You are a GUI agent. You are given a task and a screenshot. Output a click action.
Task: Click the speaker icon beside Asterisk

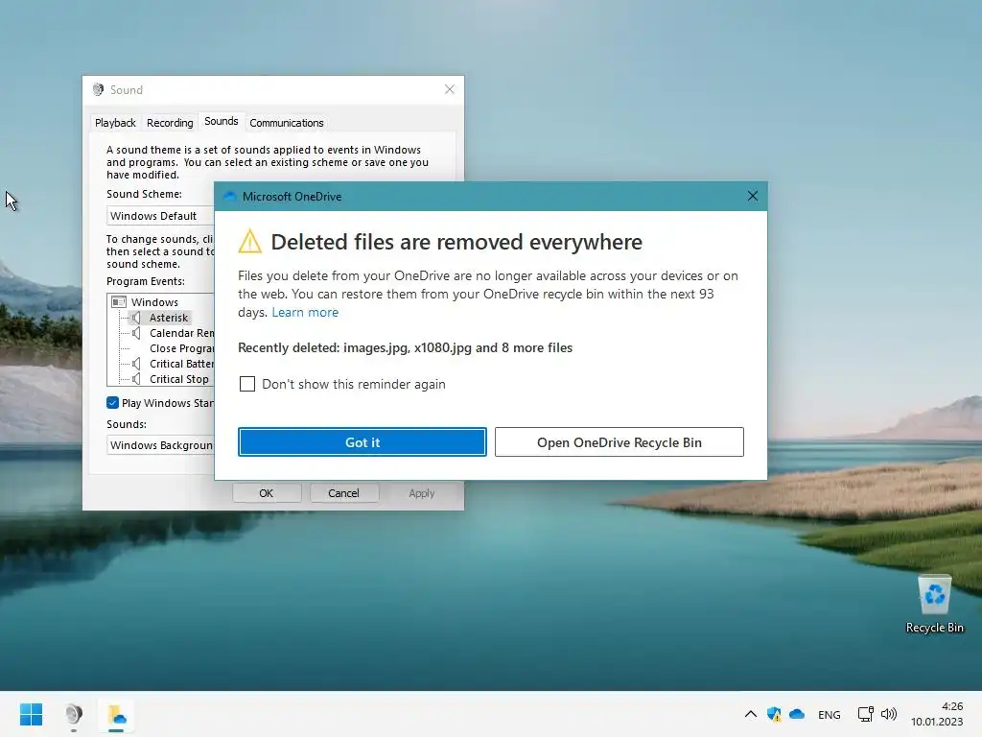pyautogui.click(x=136, y=318)
